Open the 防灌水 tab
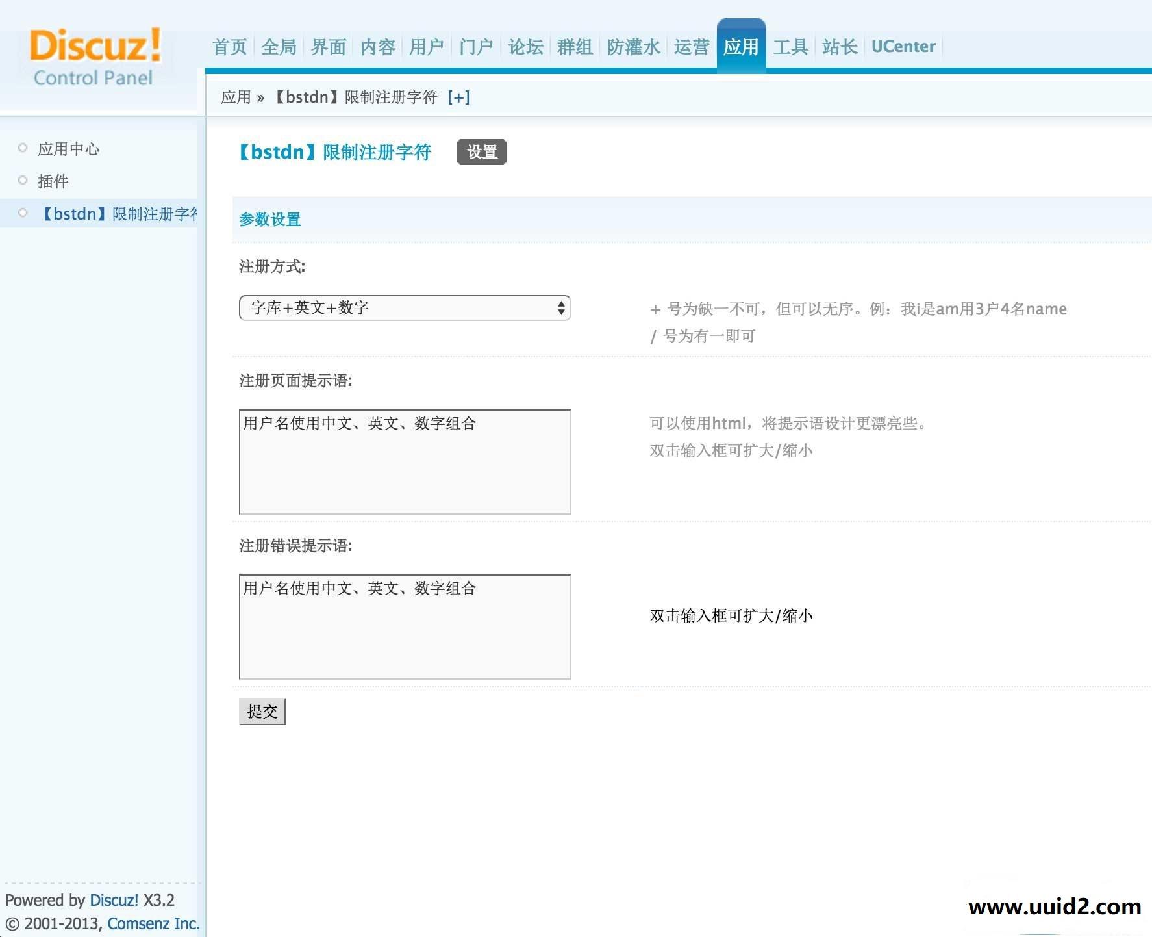1152x937 pixels. [634, 45]
